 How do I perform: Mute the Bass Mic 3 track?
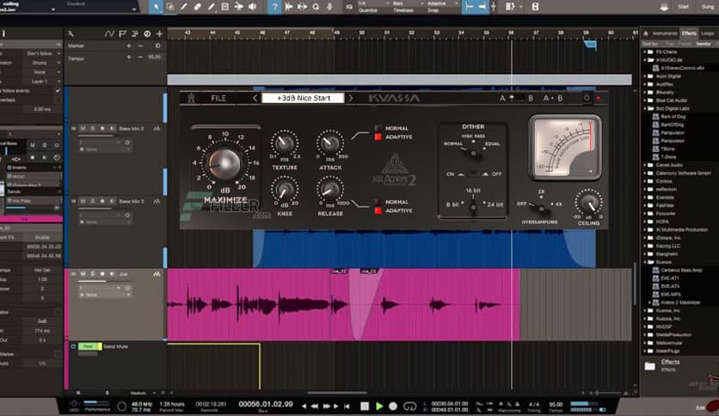pos(83,201)
